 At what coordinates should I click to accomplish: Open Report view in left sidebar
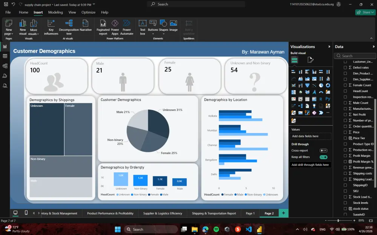pyautogui.click(x=5, y=47)
